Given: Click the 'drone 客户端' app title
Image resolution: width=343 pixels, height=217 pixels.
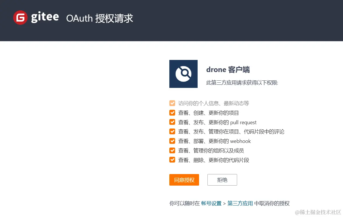Looking at the screenshot, I should pyautogui.click(x=228, y=70).
